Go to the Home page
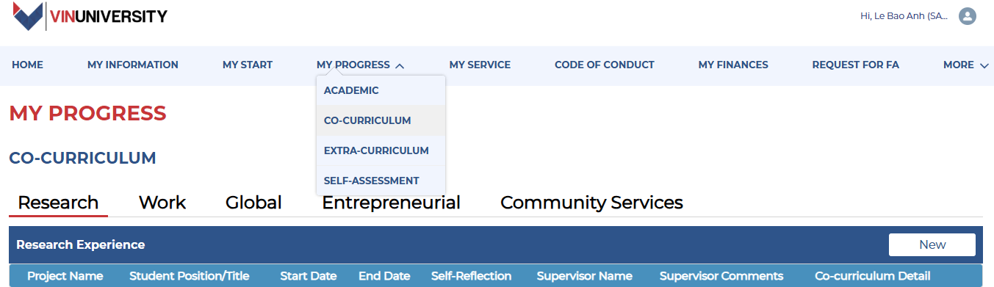Image resolution: width=994 pixels, height=287 pixels. 28,65
